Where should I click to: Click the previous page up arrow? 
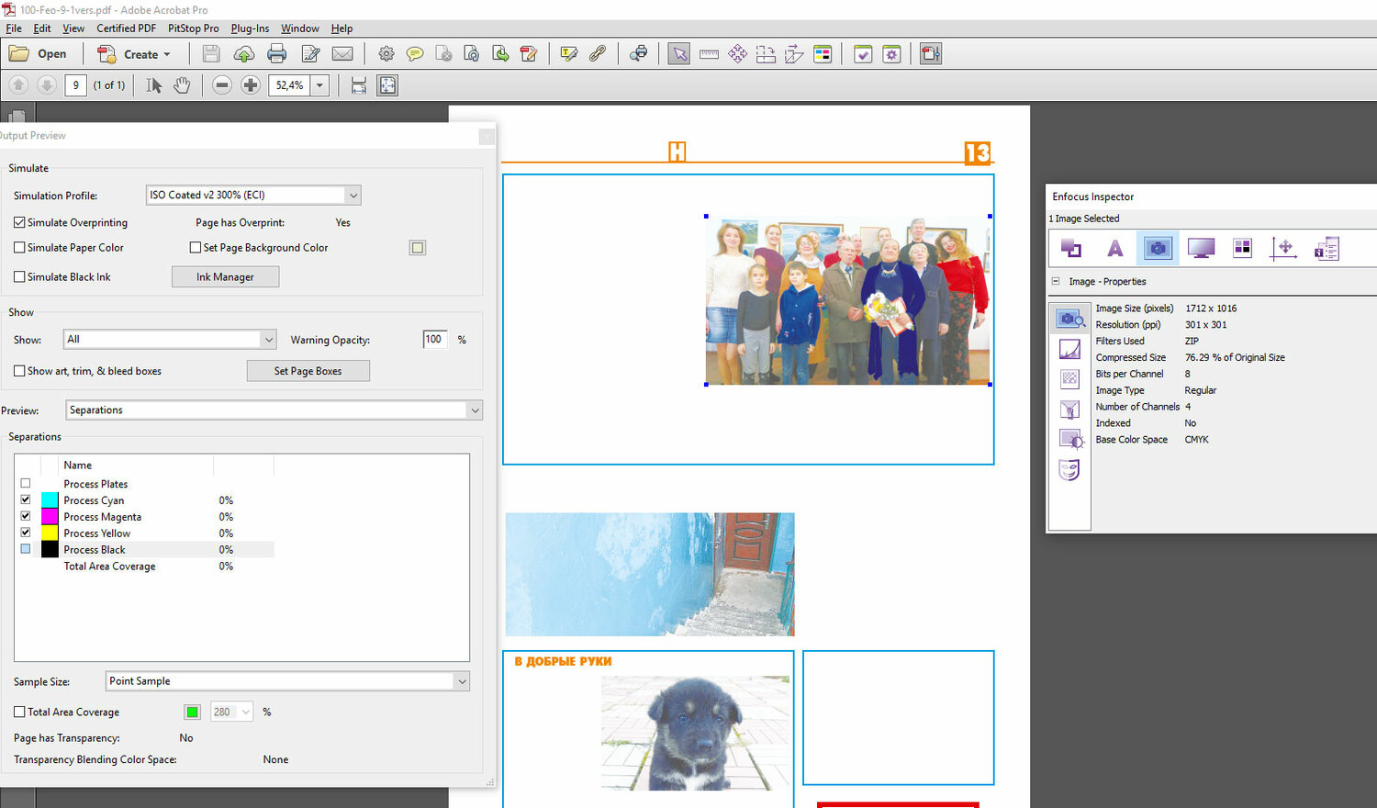(17, 85)
